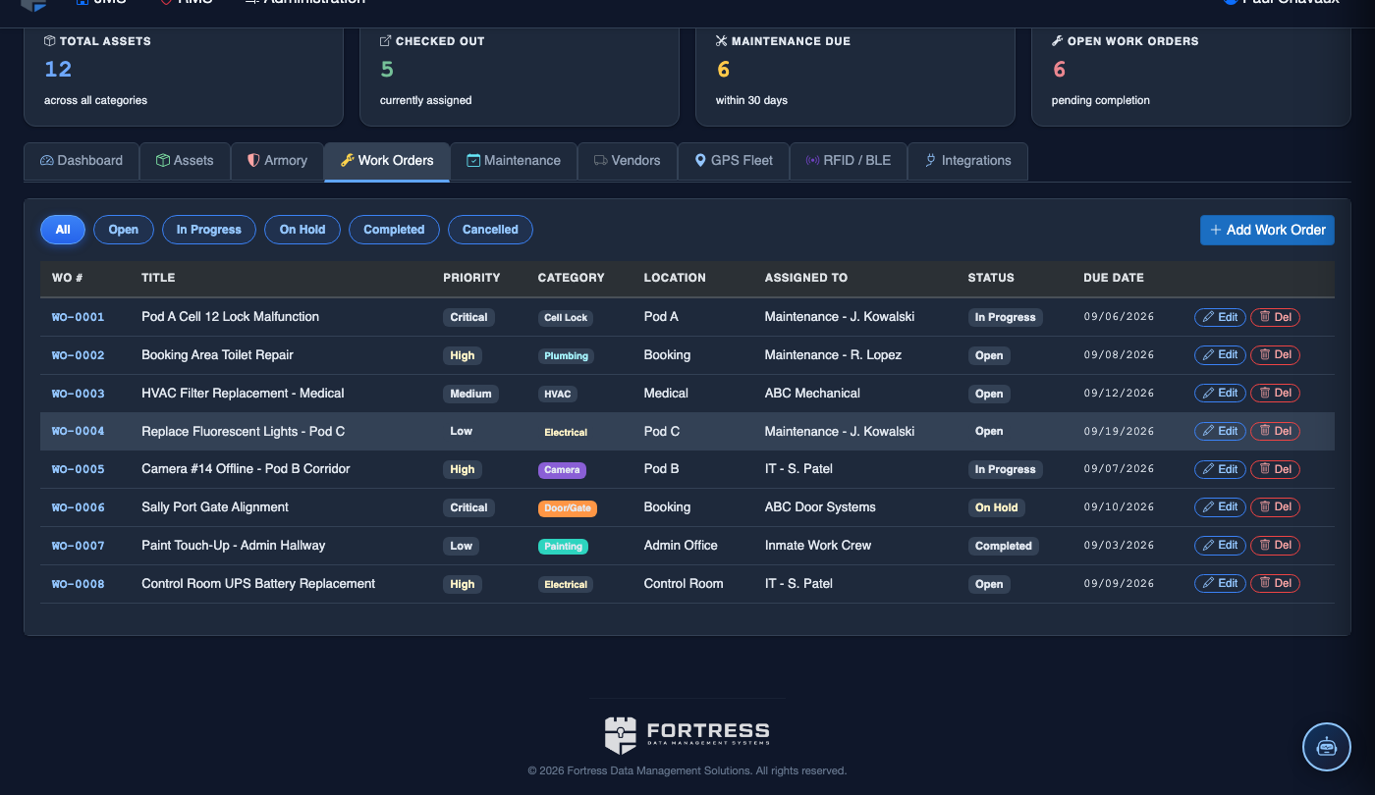Image resolution: width=1375 pixels, height=795 pixels.
Task: Filter work orders by Open
Action: coord(124,230)
